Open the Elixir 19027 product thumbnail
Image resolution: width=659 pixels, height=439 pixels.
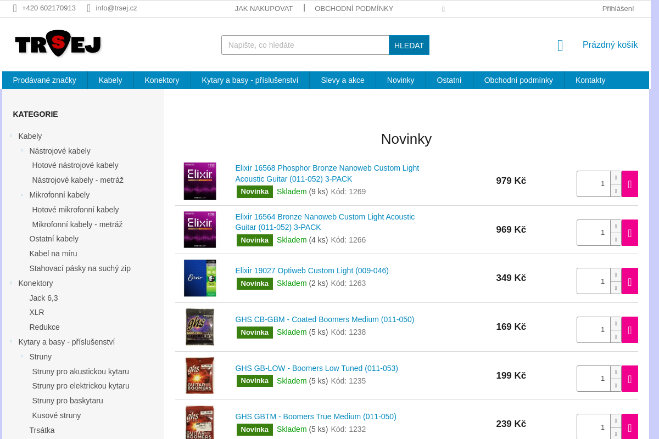point(200,278)
